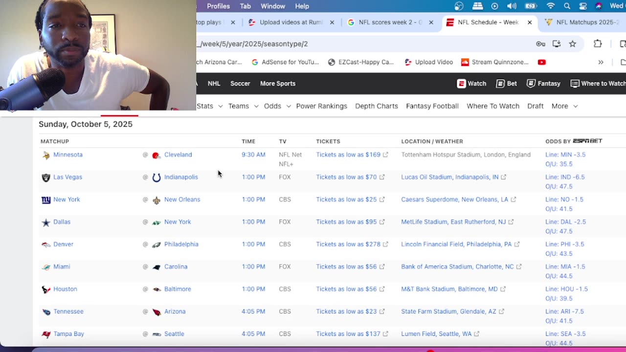
Task: Click the Seattle Seahawks logo
Action: pos(156,334)
